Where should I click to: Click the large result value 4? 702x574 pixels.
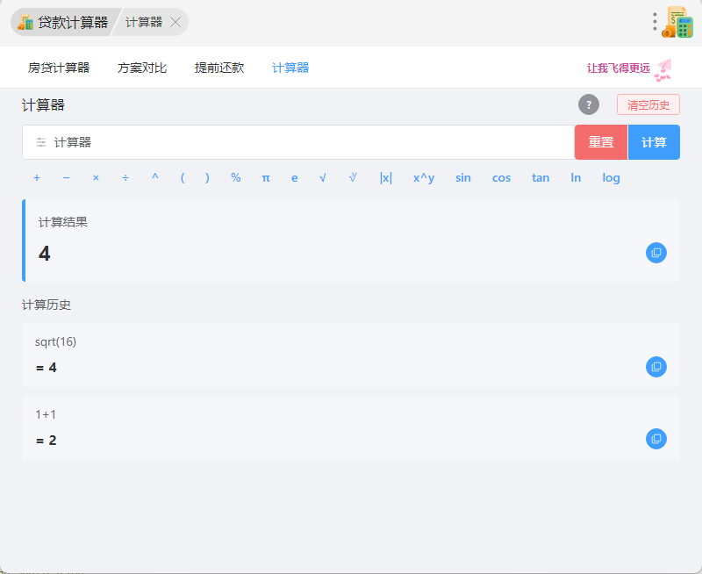tap(45, 254)
